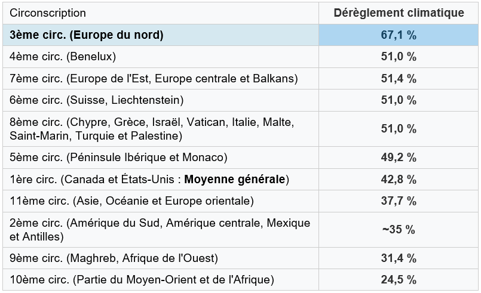Image resolution: width=481 pixels, height=293 pixels.
Task: Select the 2ème circ. Amérique du Sud cell
Action: tap(160, 230)
